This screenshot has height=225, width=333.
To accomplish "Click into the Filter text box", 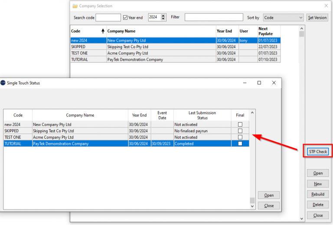I will (x=214, y=17).
